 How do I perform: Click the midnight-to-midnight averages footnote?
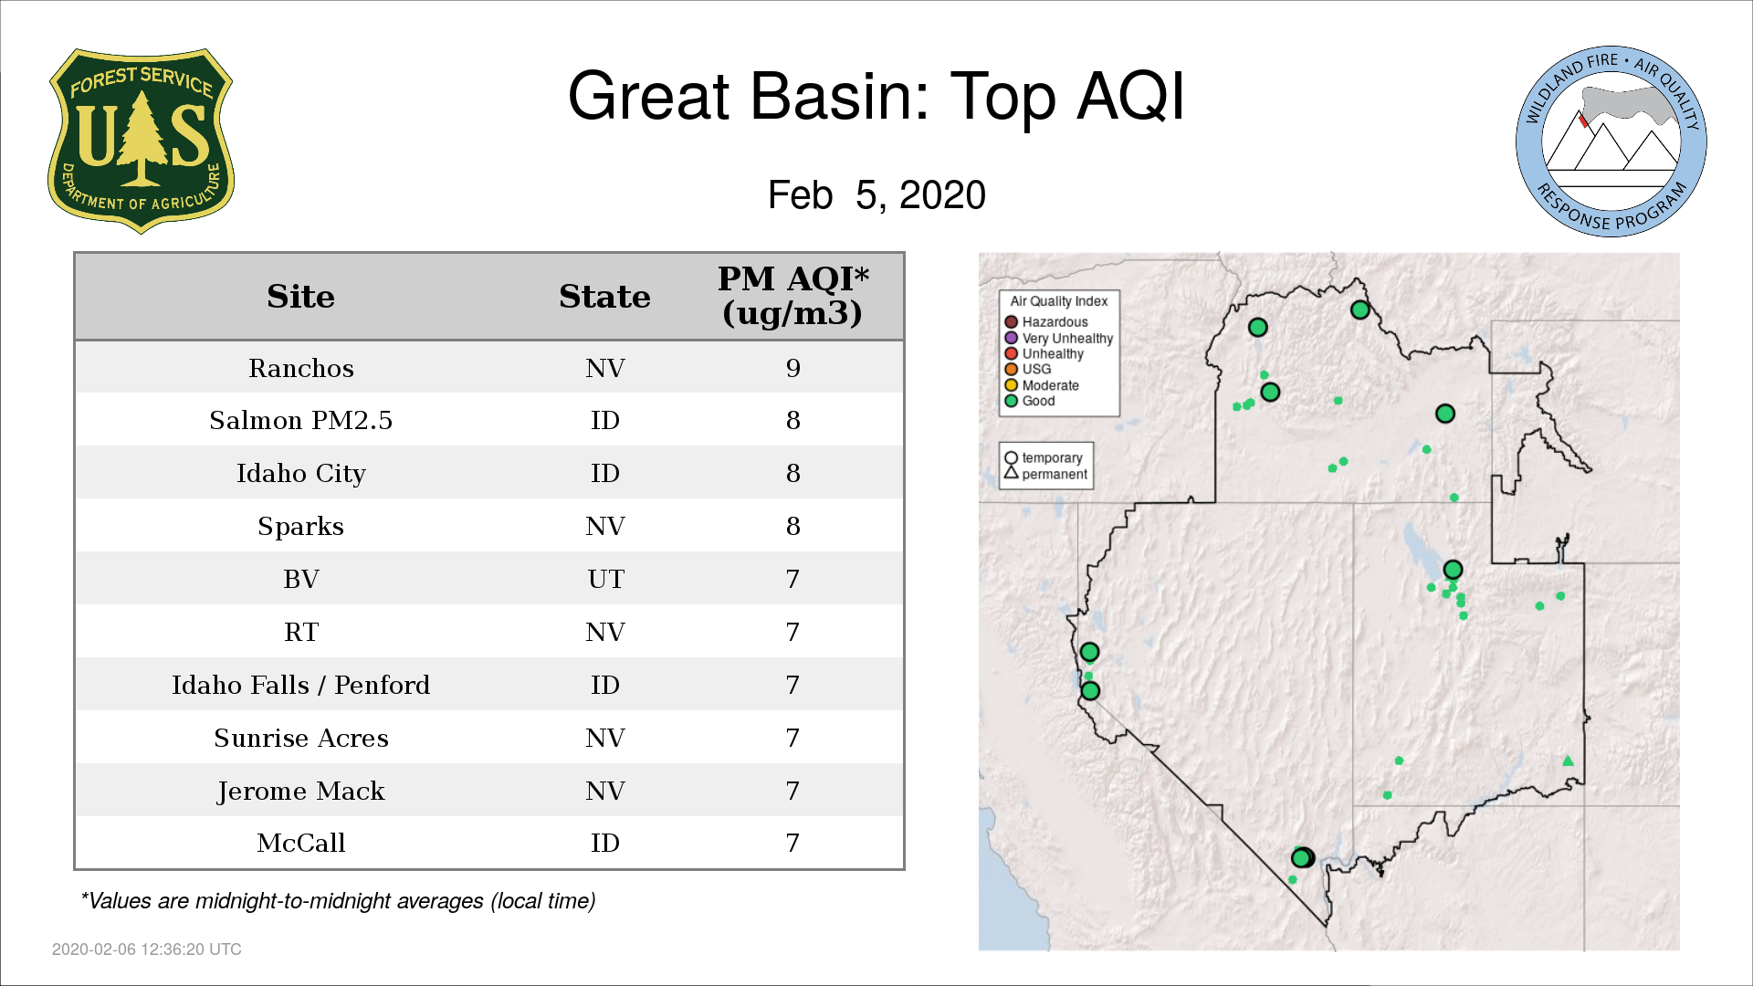[338, 901]
